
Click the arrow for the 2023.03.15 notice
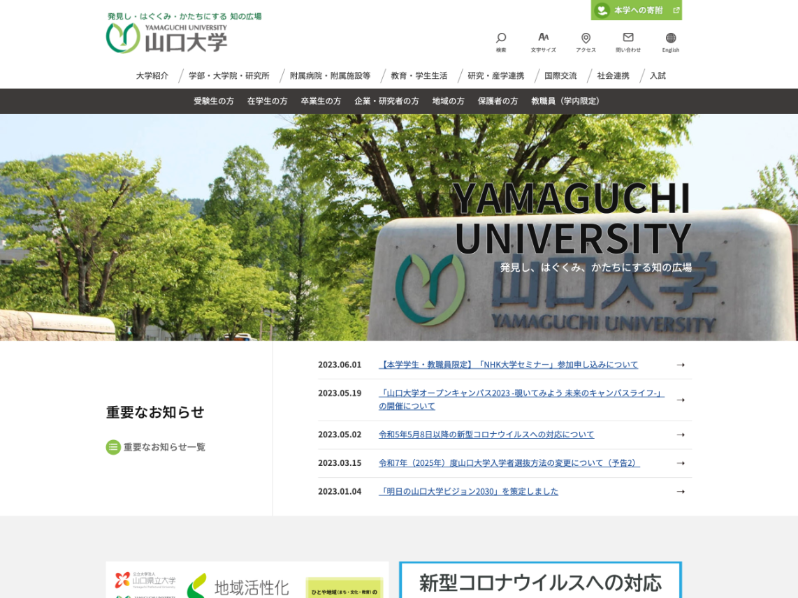[681, 463]
